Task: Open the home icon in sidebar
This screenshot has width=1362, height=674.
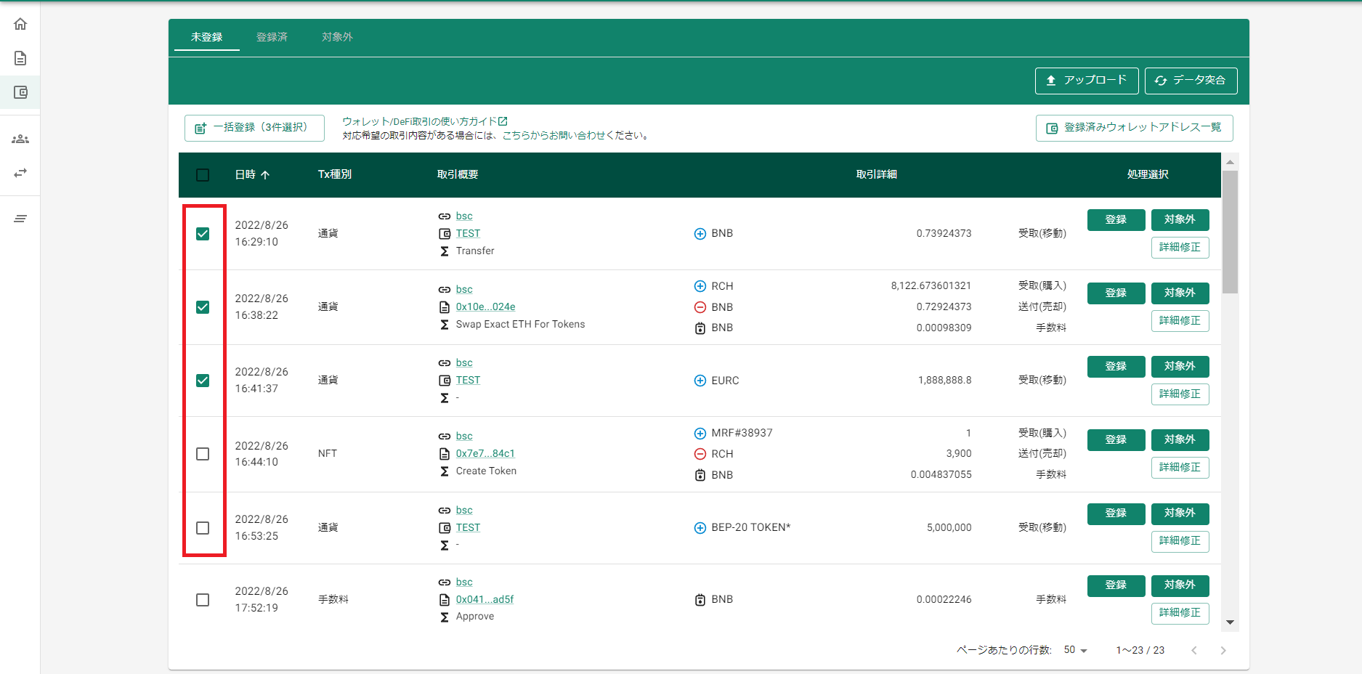Action: point(20,24)
